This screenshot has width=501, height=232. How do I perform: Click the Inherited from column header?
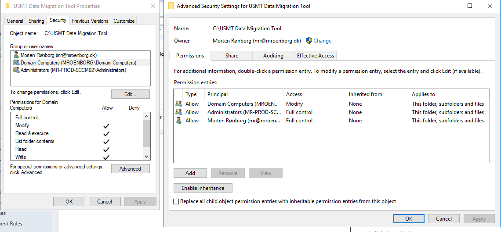click(x=378, y=94)
